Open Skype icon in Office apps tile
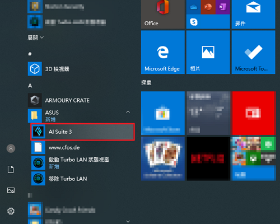This screenshot has width=280, height=224. coord(194,22)
